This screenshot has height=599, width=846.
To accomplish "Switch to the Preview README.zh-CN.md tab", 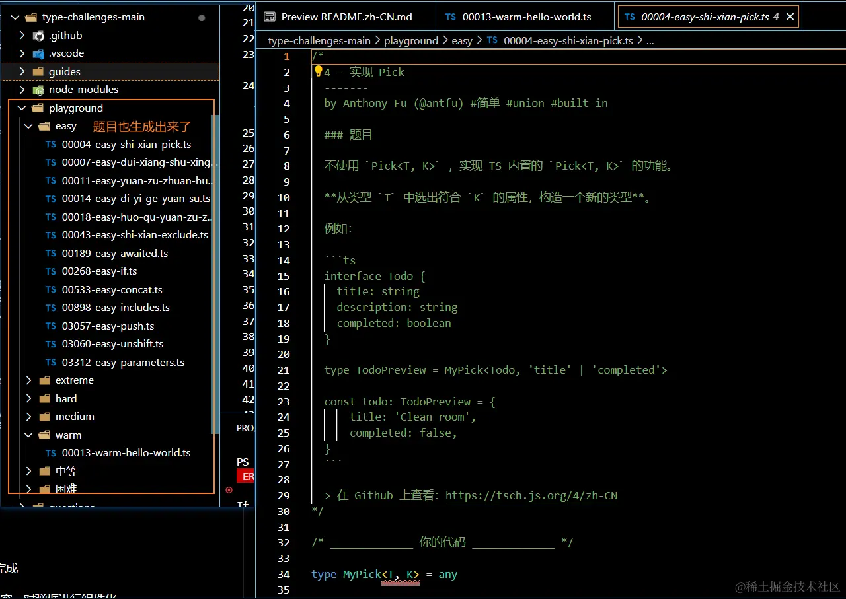I will click(x=346, y=17).
